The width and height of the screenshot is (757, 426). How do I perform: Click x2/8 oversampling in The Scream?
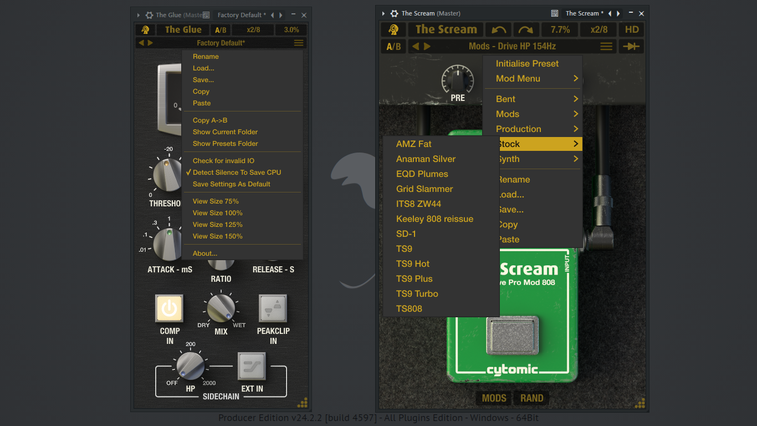coord(599,29)
